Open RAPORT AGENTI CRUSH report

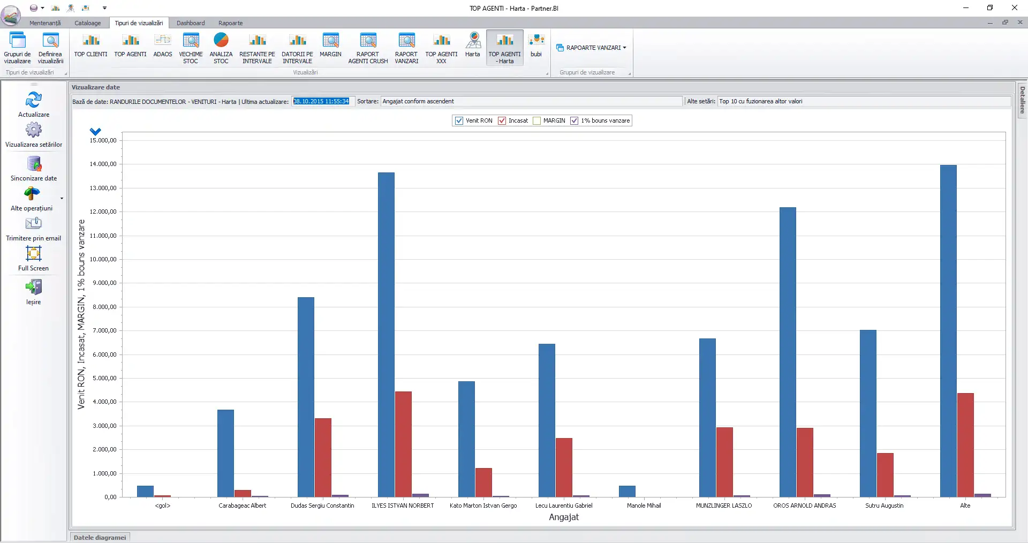pyautogui.click(x=368, y=48)
